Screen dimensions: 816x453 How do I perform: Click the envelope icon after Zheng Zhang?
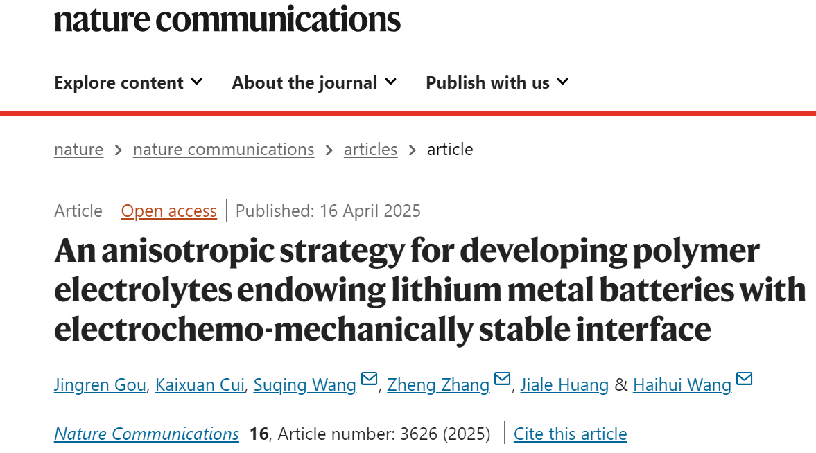pos(502,379)
